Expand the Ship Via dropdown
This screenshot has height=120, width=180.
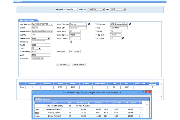point(33,35)
